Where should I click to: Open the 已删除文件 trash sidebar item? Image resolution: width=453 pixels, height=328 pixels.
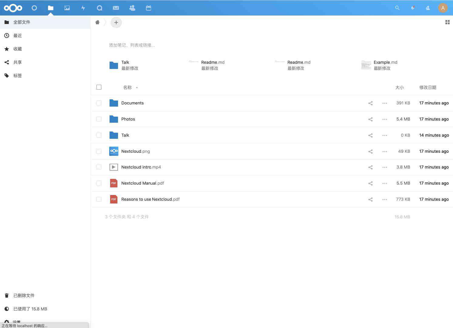(45, 296)
